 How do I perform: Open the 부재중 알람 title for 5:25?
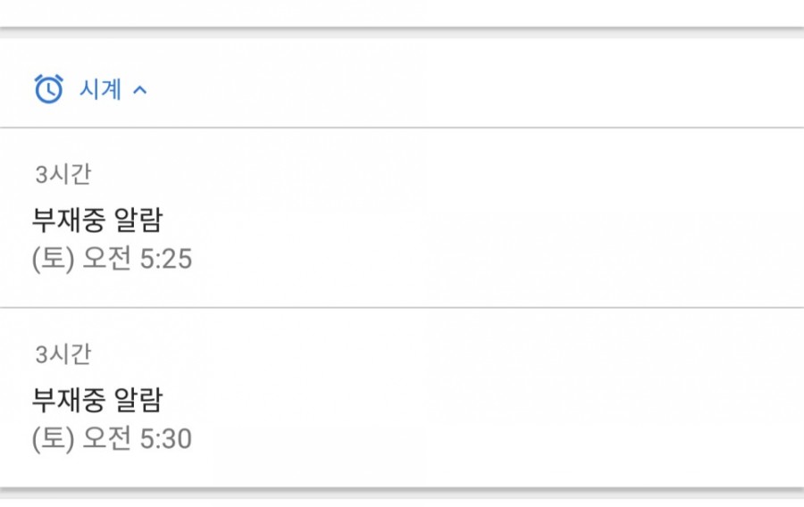(97, 220)
